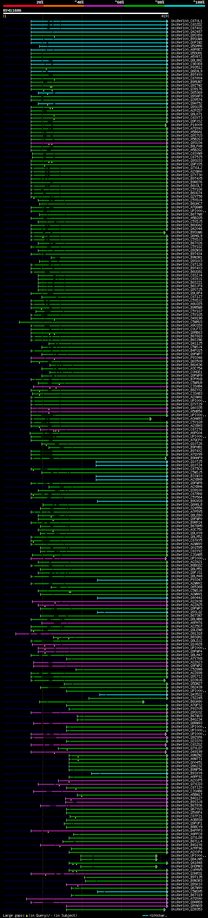
Task: Select the label UniRef100_Q39100
Action: click(x=186, y=490)
